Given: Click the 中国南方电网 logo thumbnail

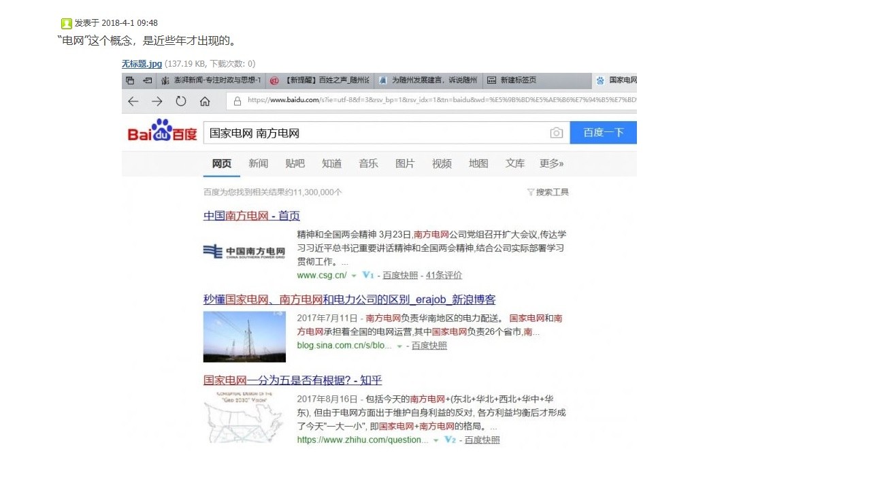Looking at the screenshot, I should click(244, 252).
